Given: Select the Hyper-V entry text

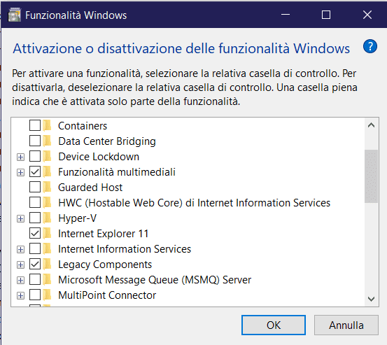Looking at the screenshot, I should tap(77, 218).
